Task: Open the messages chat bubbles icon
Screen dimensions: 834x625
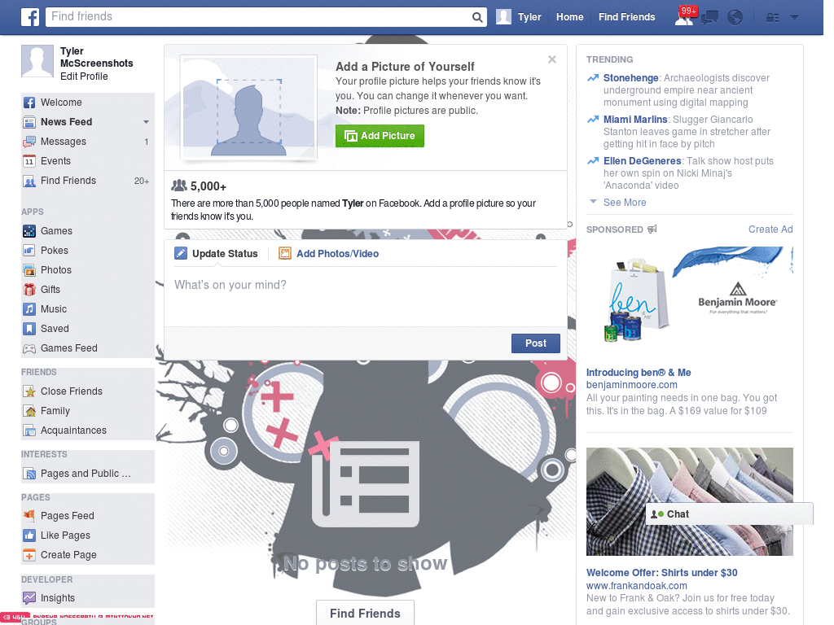Action: coord(709,18)
